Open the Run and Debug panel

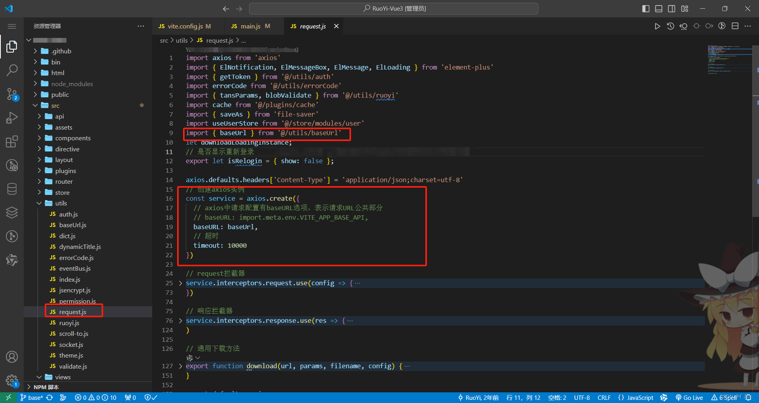12,117
